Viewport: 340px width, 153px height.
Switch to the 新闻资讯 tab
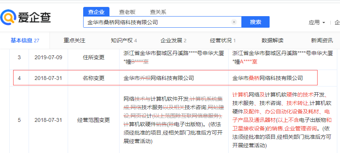point(322,40)
